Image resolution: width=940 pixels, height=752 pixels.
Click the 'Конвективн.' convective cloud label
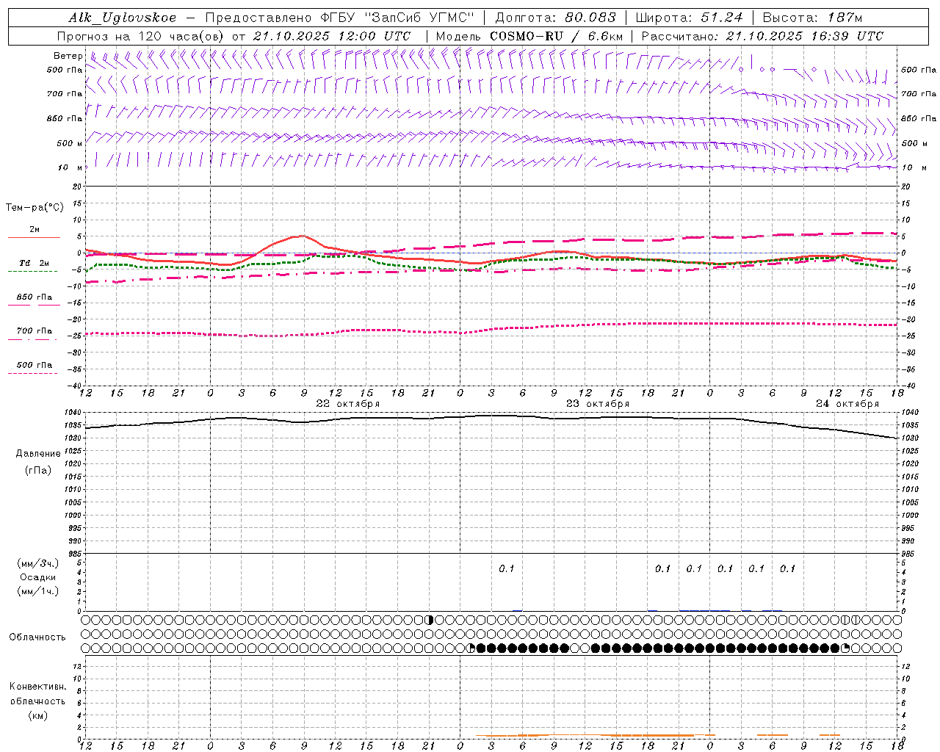37,687
